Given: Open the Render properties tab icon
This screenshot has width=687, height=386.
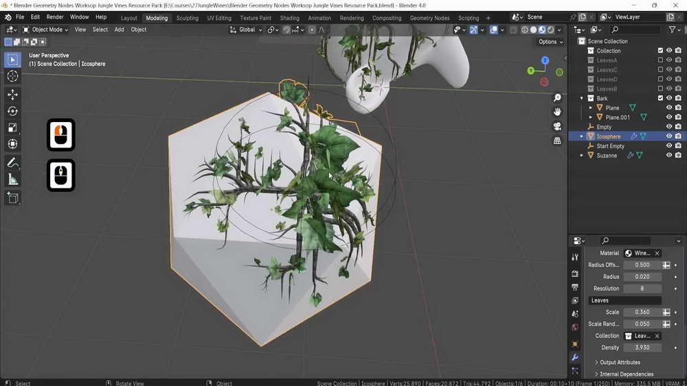Looking at the screenshot, I should (x=575, y=274).
